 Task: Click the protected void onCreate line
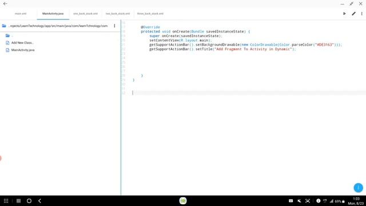point(196,31)
